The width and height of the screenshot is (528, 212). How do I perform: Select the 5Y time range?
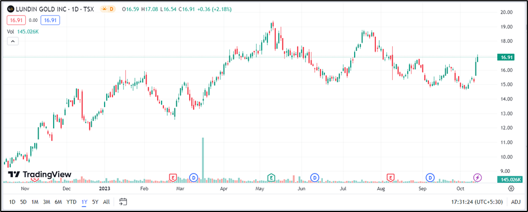point(95,202)
